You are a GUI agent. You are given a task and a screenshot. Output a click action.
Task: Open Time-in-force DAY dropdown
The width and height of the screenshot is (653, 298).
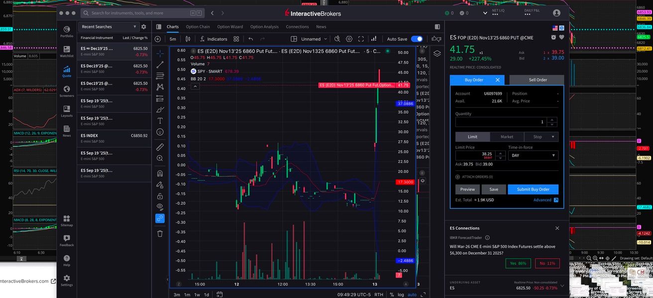coord(533,155)
